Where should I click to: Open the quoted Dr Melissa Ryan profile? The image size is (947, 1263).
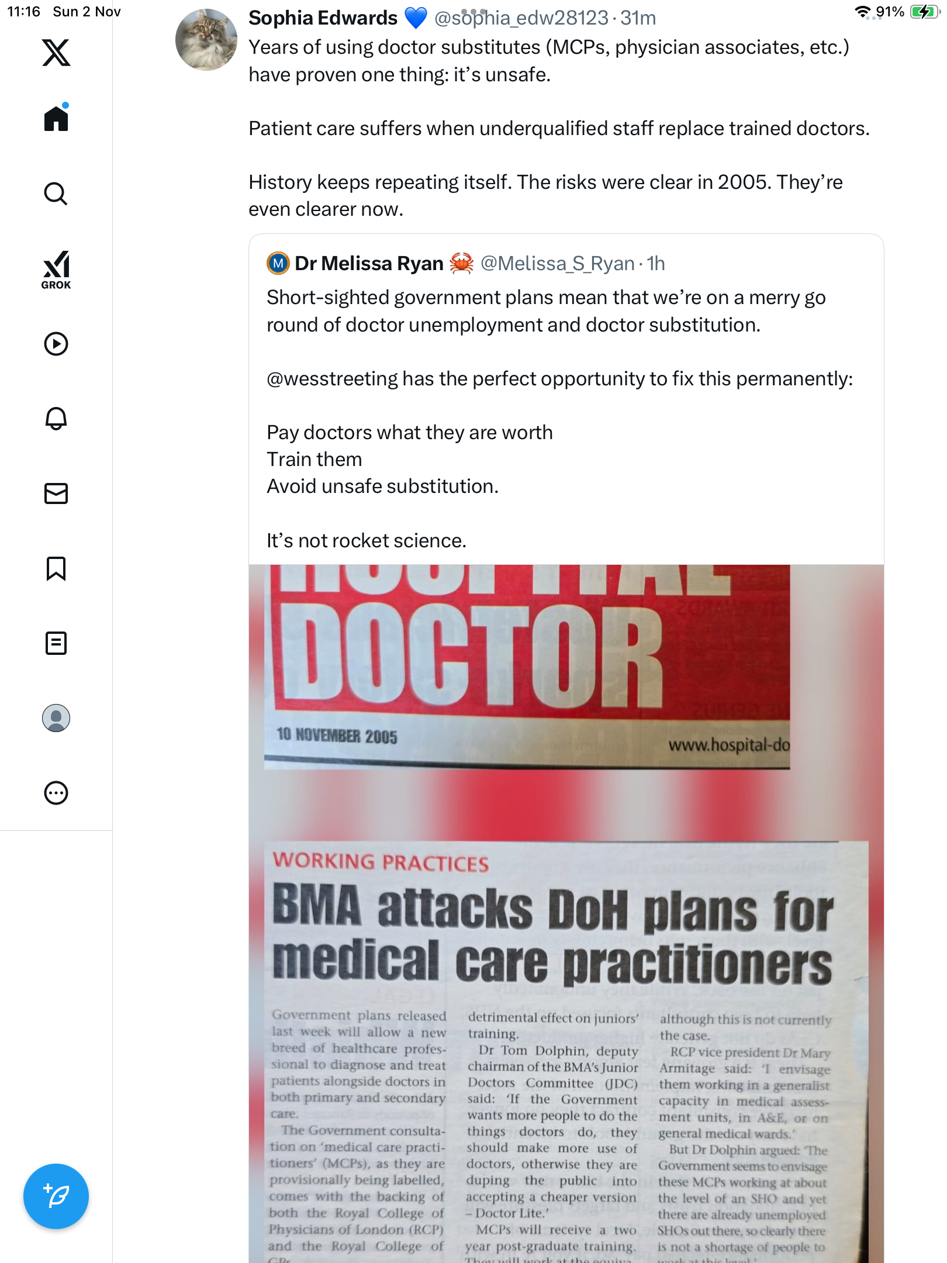368,264
